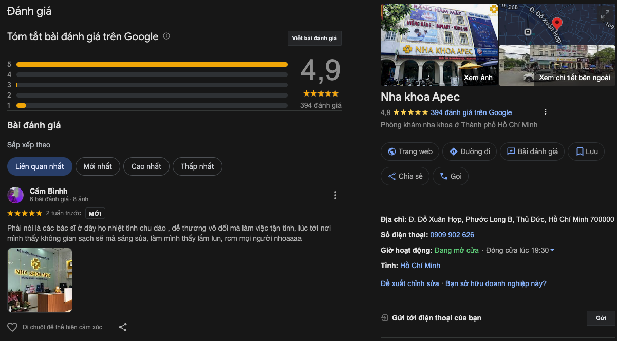Screen dimensions: 617x341
Task: Click the heart reaction icon under review
Action: (x=12, y=327)
